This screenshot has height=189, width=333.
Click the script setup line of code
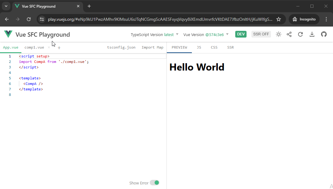click(34, 56)
